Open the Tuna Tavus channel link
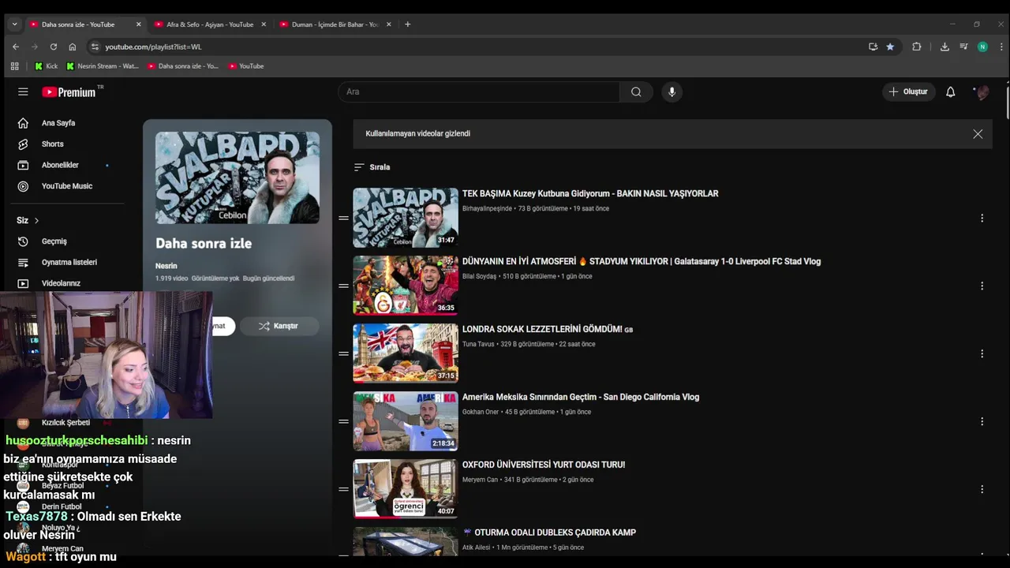Viewport: 1010px width, 568px height. click(x=478, y=344)
